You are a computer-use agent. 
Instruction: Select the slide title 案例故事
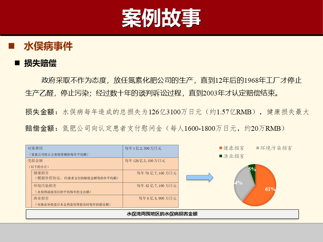pyautogui.click(x=161, y=17)
